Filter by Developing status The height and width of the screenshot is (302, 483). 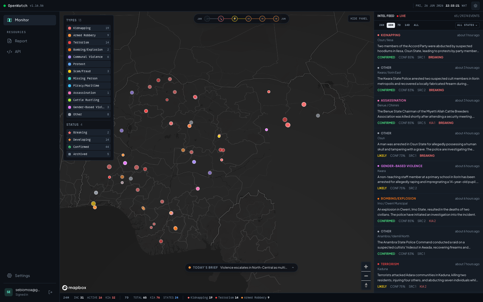click(x=89, y=140)
